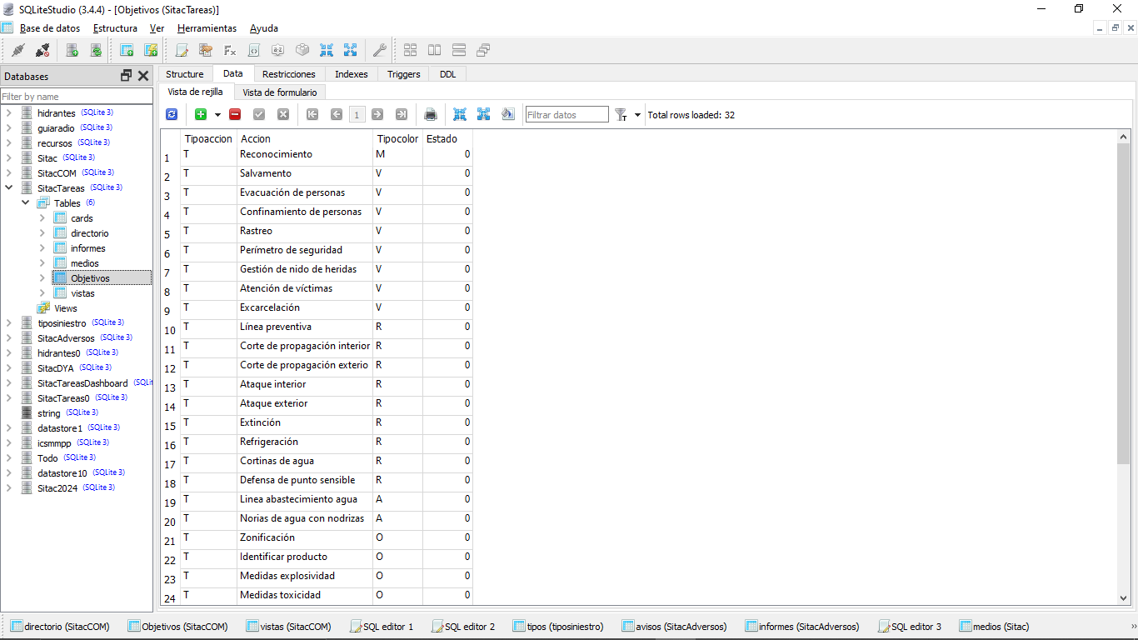The width and height of the screenshot is (1138, 640).
Task: Insert a new row with the green plus
Action: 201,115
